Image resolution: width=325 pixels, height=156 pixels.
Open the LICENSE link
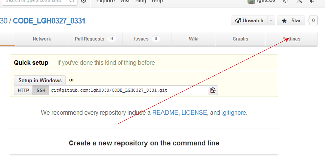click(x=194, y=113)
